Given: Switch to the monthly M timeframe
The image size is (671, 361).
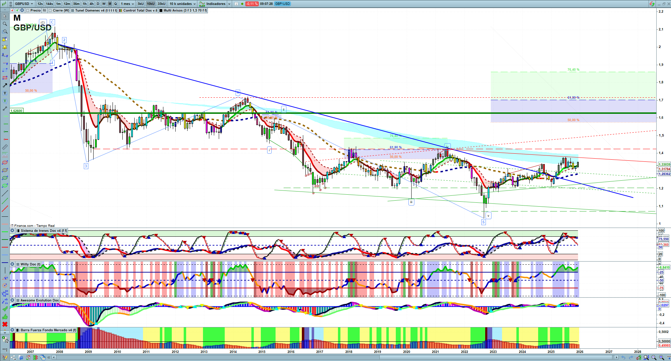Looking at the screenshot, I should (x=110, y=4).
